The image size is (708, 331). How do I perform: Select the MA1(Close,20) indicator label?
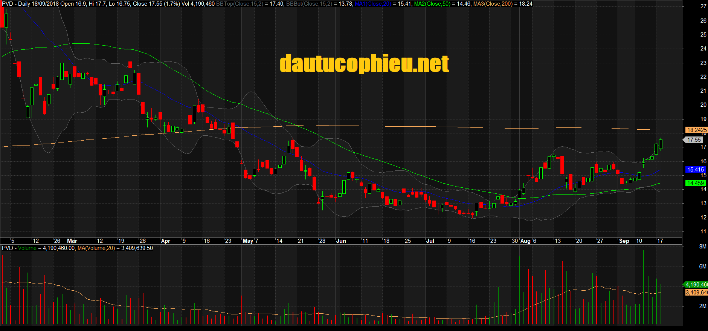click(x=373, y=4)
